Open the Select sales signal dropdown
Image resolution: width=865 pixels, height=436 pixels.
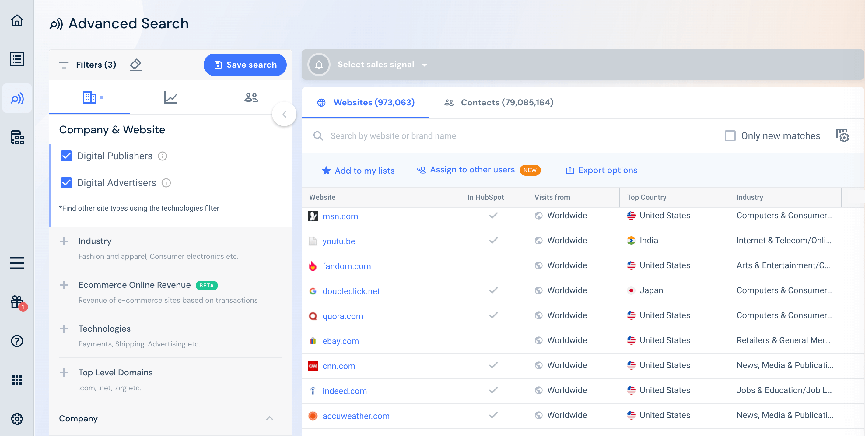tap(382, 65)
